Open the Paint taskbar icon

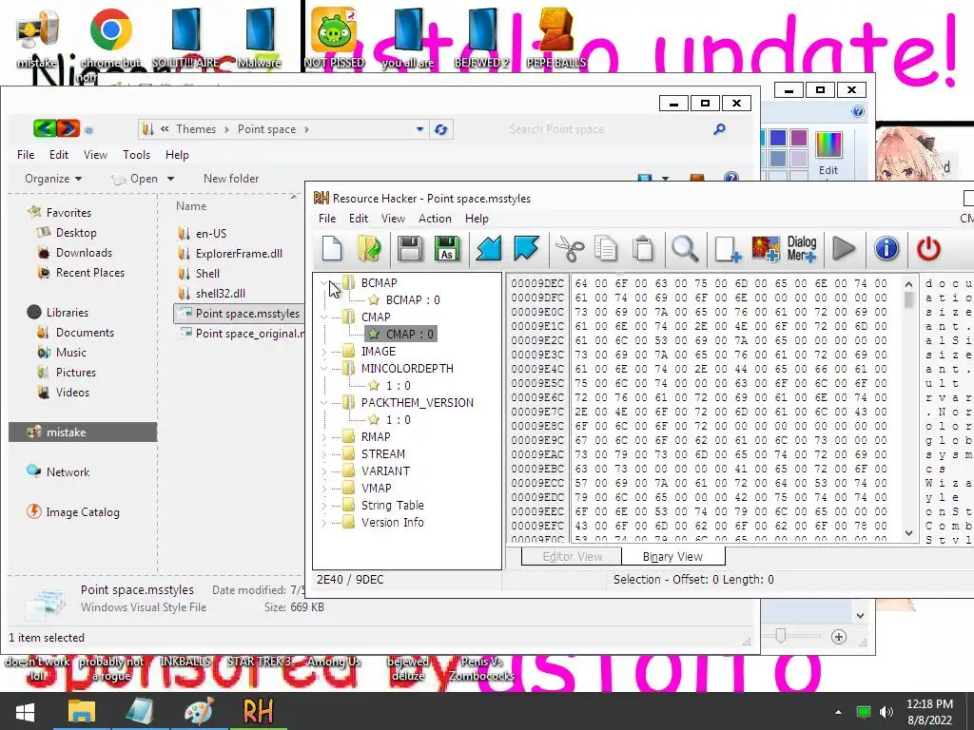(x=200, y=711)
